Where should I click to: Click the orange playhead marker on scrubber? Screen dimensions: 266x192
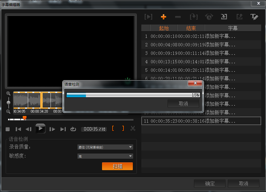24,118
